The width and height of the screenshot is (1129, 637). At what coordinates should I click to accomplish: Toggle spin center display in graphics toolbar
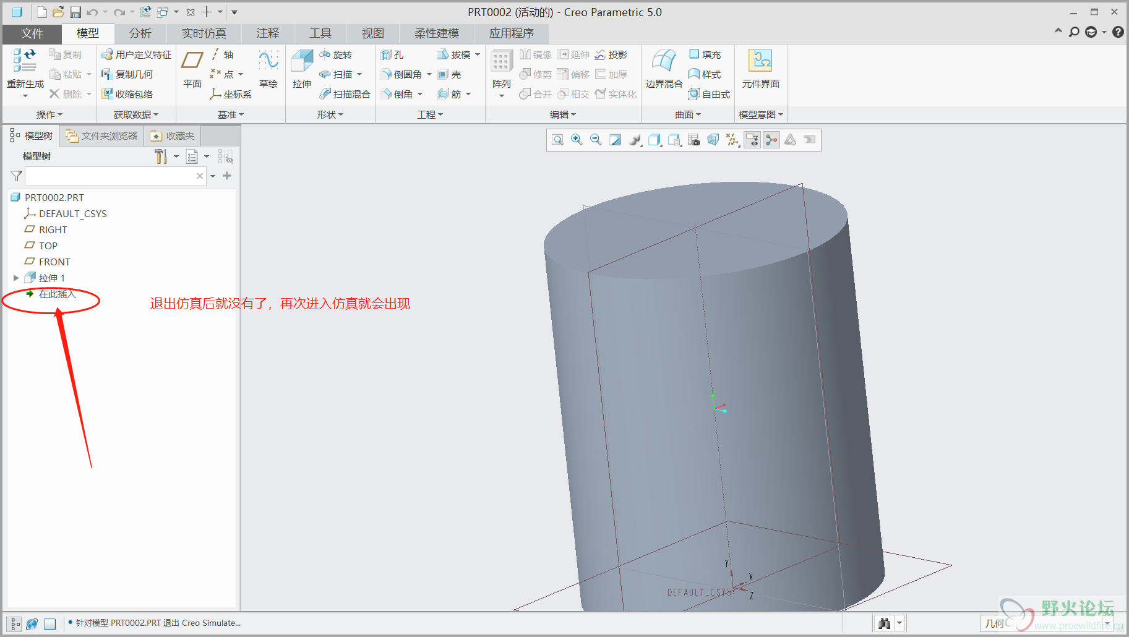(771, 140)
